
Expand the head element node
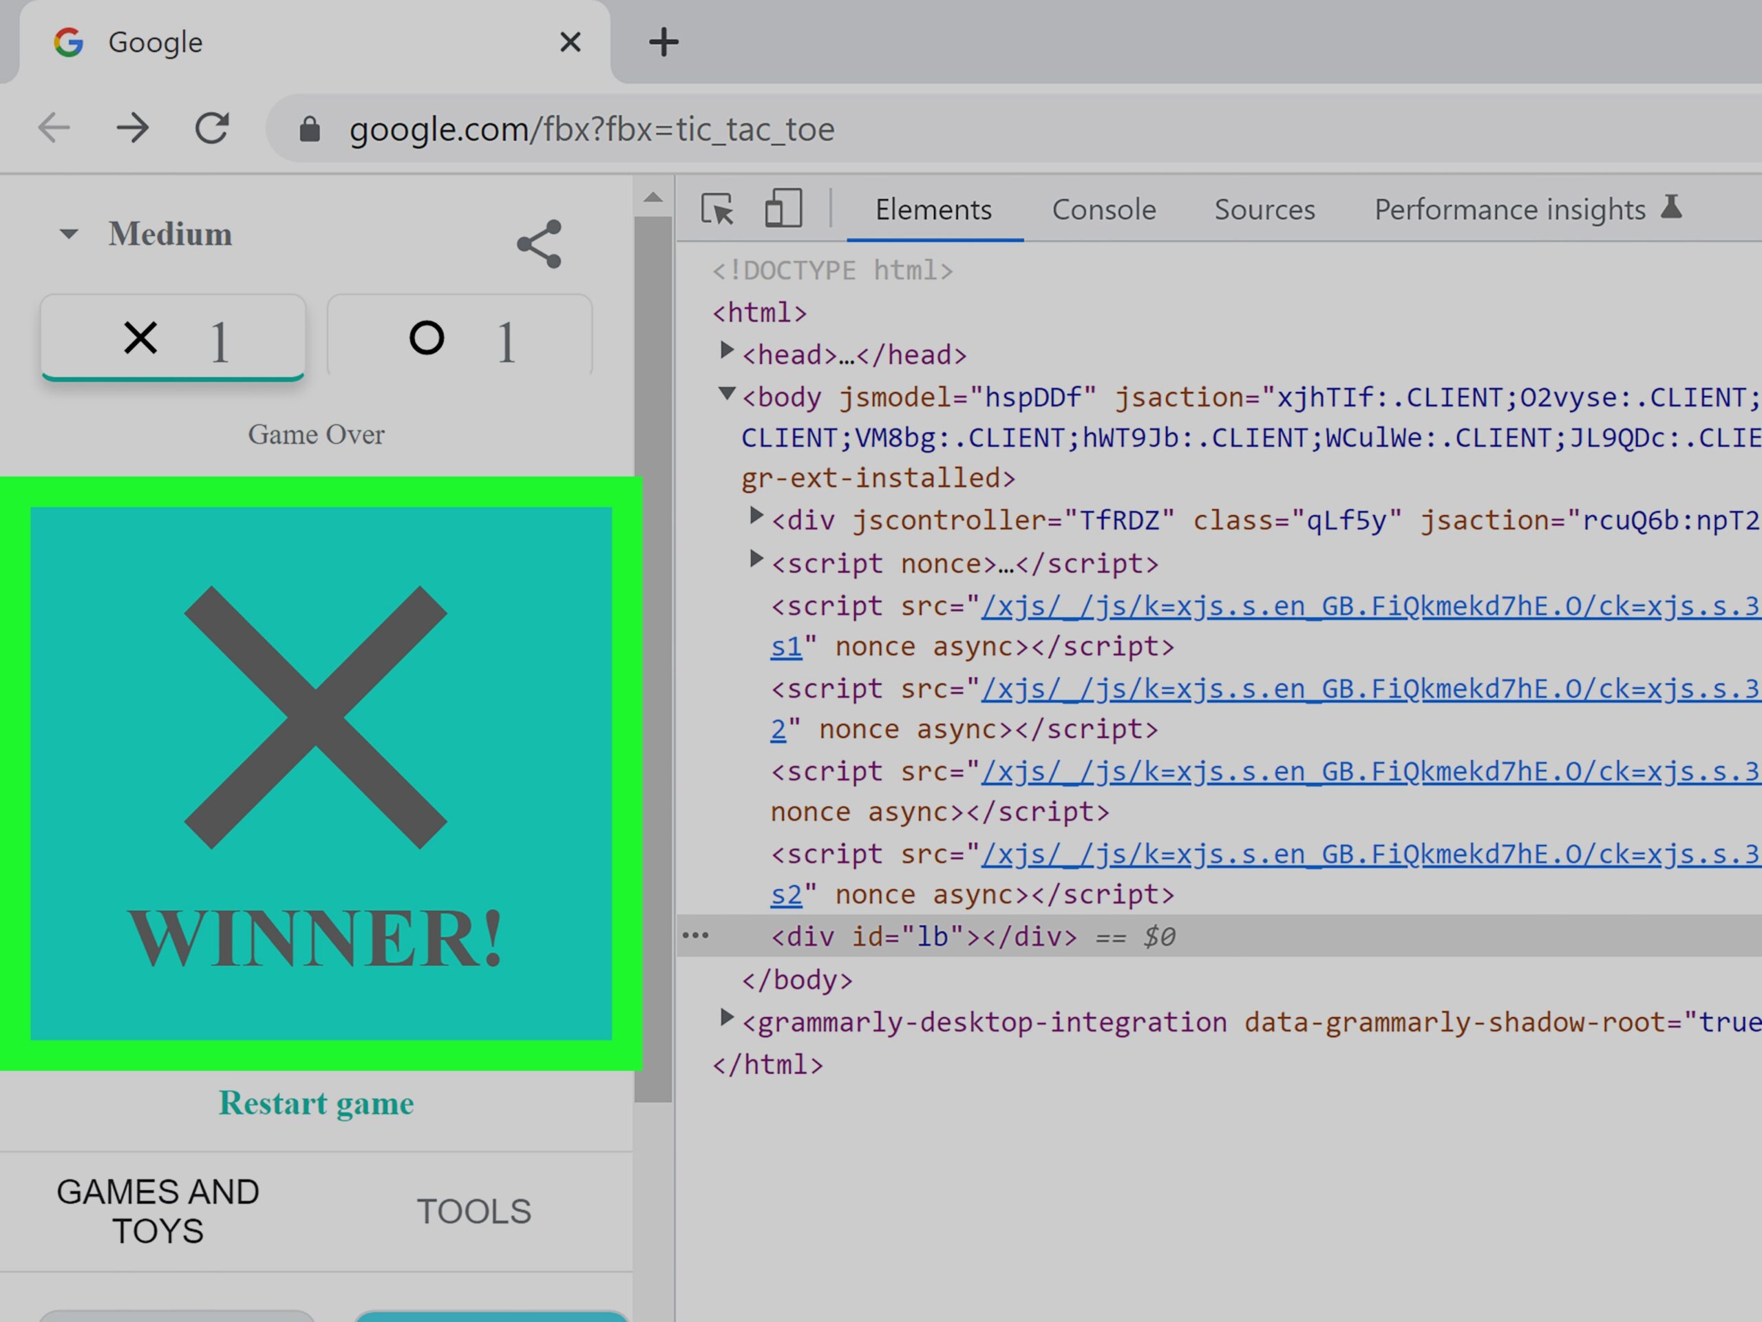click(726, 350)
